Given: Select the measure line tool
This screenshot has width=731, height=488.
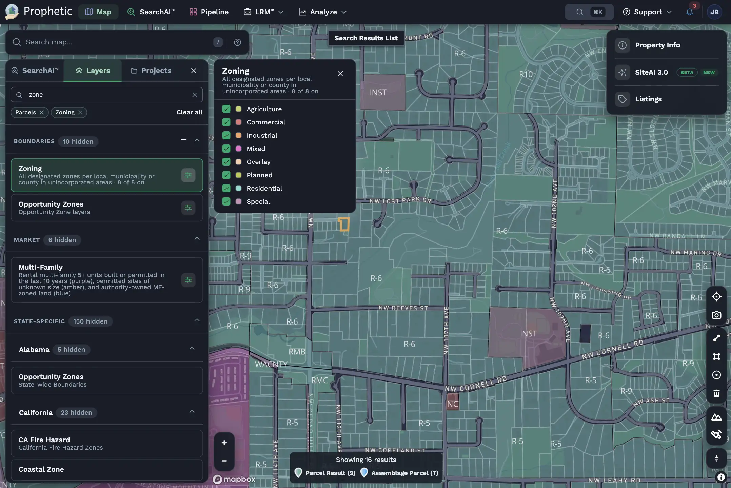Looking at the screenshot, I should (716, 338).
